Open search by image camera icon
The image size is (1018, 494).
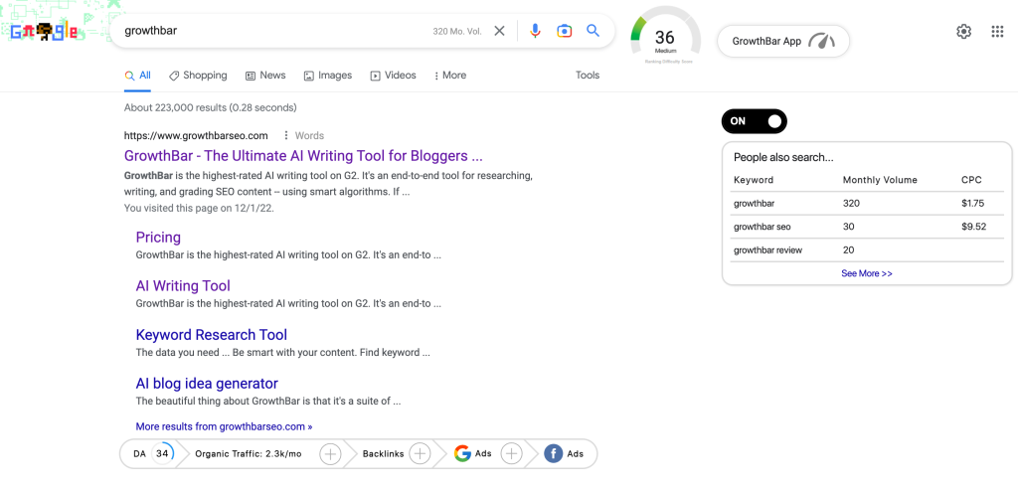pyautogui.click(x=565, y=31)
